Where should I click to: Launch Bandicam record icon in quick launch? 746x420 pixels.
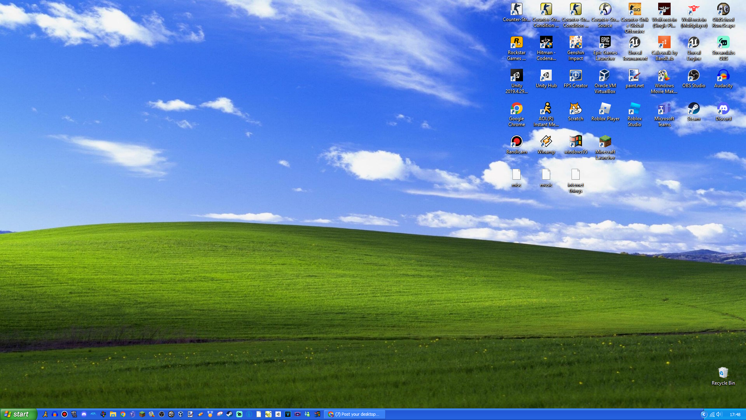coord(64,414)
